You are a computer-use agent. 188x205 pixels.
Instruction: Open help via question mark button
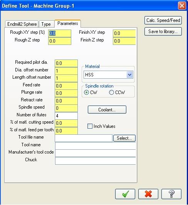171,194
